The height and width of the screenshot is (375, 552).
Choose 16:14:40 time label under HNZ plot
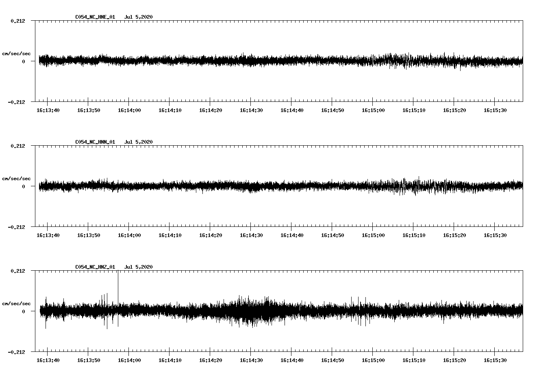click(292, 360)
